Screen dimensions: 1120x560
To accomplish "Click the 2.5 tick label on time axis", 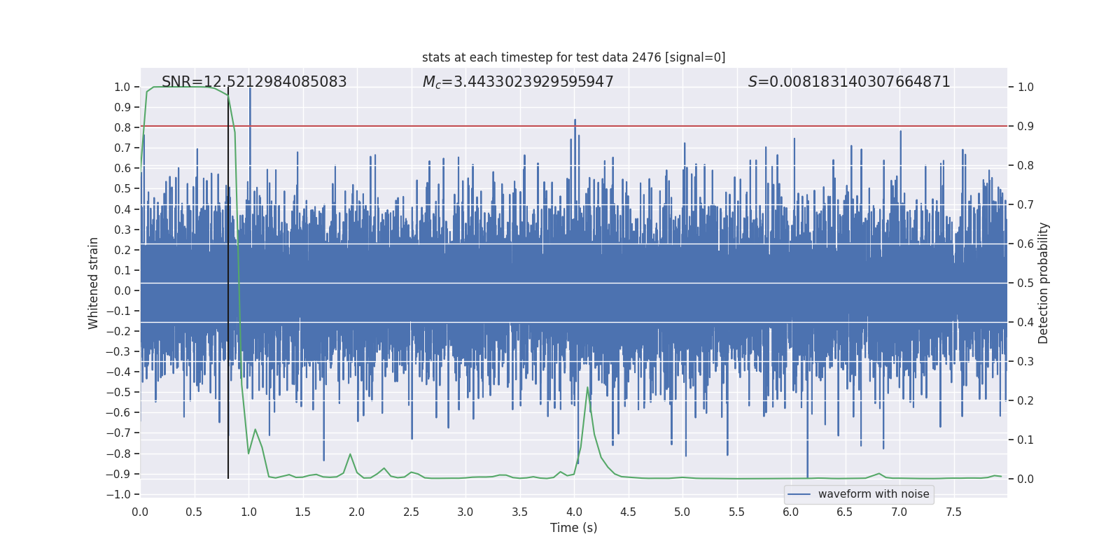I will [411, 512].
